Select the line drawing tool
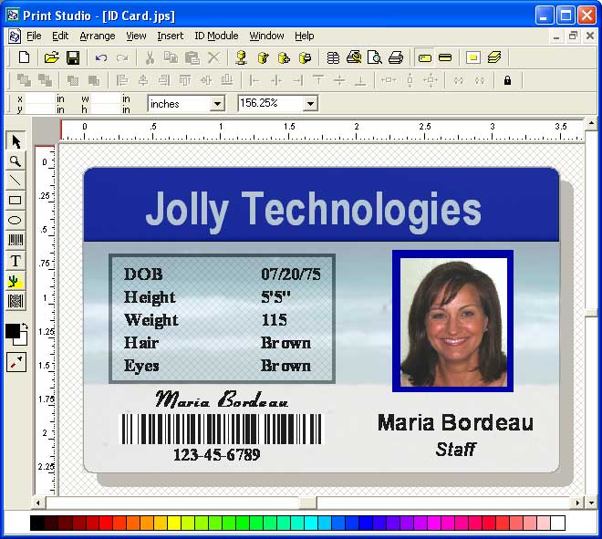Screen dimensions: 602x539 point(16,181)
